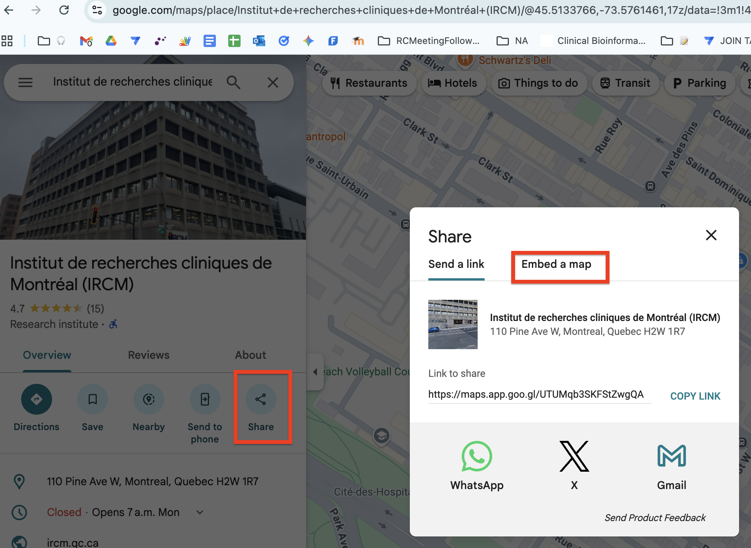Open the Google Maps hamburger menu

pos(25,82)
